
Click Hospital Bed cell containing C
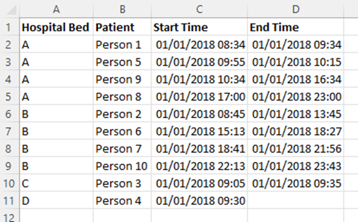[56, 183]
